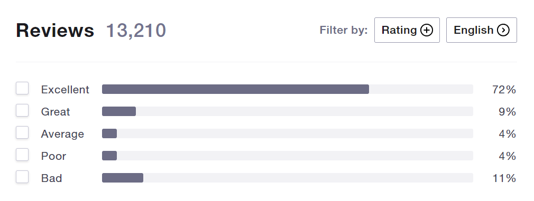
Task: Click the plus icon in Rating filter
Action: coord(427,30)
